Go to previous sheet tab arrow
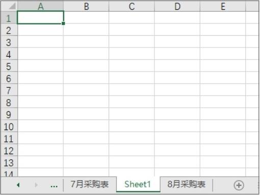Viewport: 260px width, 195px height. tap(18, 185)
